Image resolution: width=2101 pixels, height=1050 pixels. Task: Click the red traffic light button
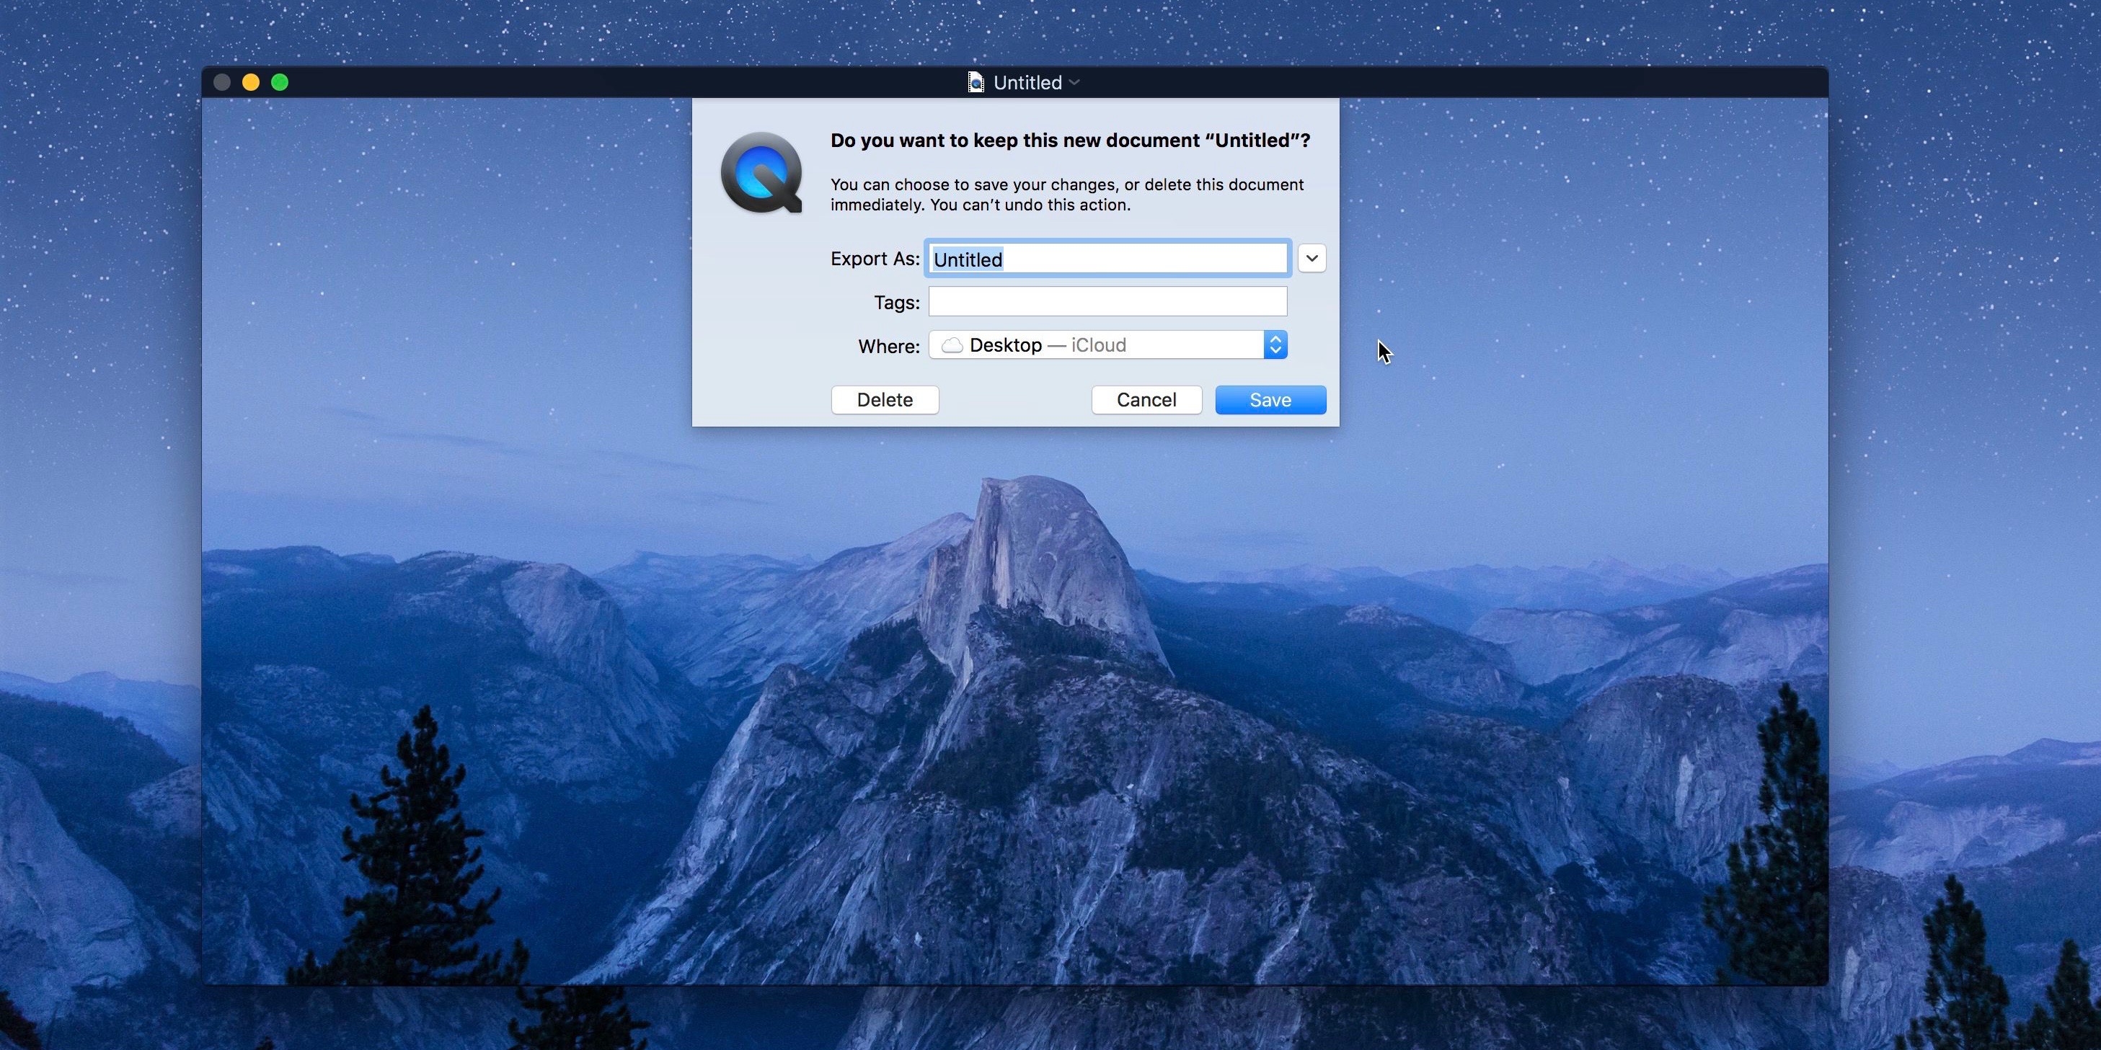pos(224,81)
